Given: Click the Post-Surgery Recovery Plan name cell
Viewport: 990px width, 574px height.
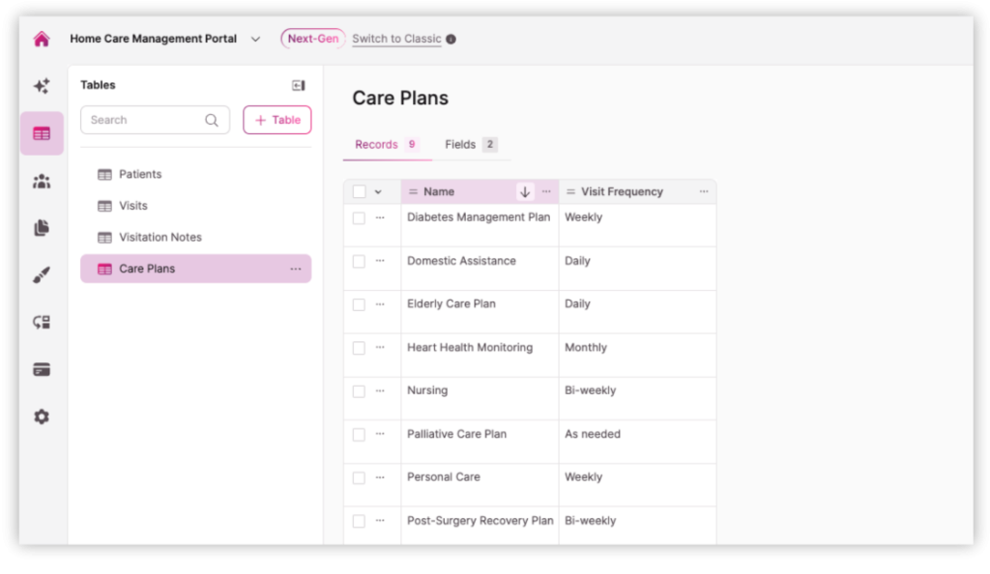Looking at the screenshot, I should click(480, 526).
